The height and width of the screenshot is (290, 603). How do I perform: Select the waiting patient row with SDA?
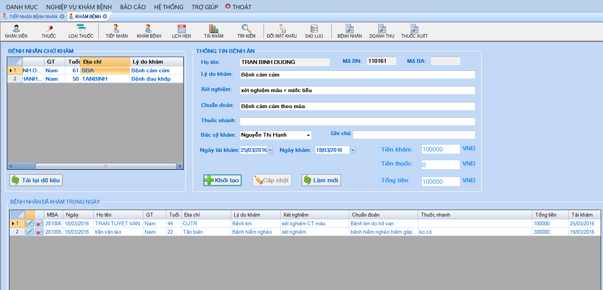(95, 70)
